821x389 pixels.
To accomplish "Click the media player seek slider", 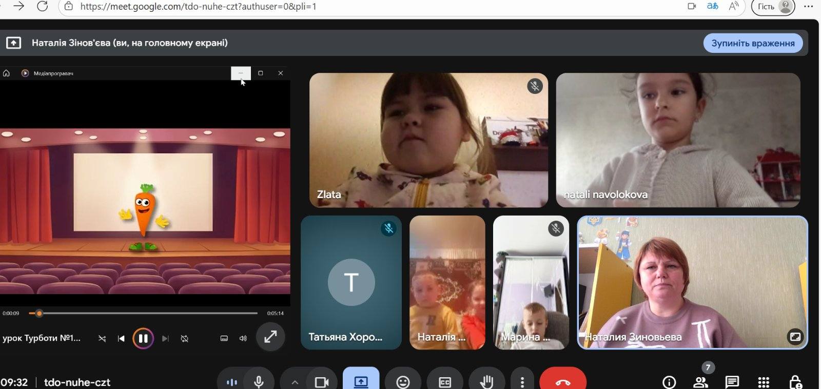I will pyautogui.click(x=144, y=313).
